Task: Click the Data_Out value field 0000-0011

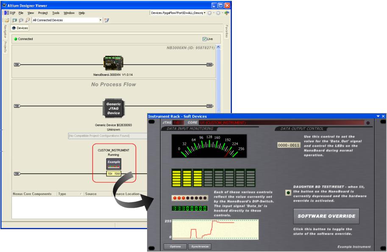Action: (x=289, y=145)
